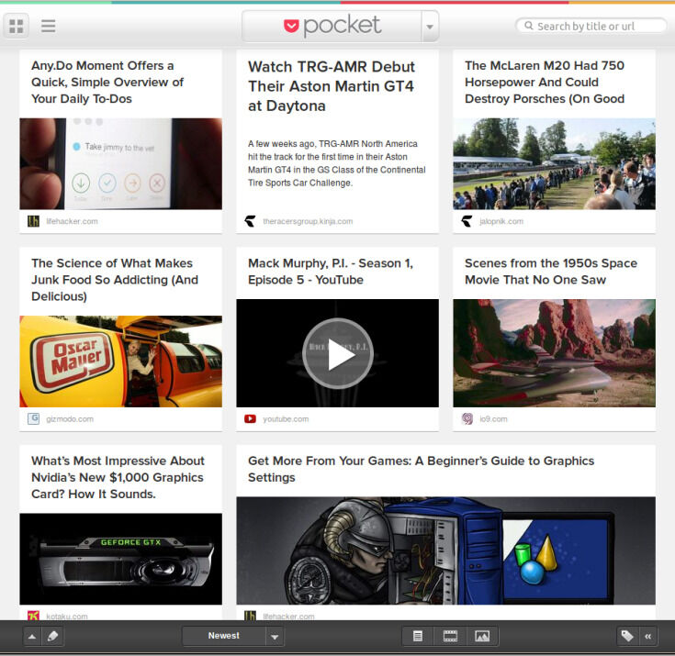Switch to list view
This screenshot has width=675, height=656.
click(48, 26)
